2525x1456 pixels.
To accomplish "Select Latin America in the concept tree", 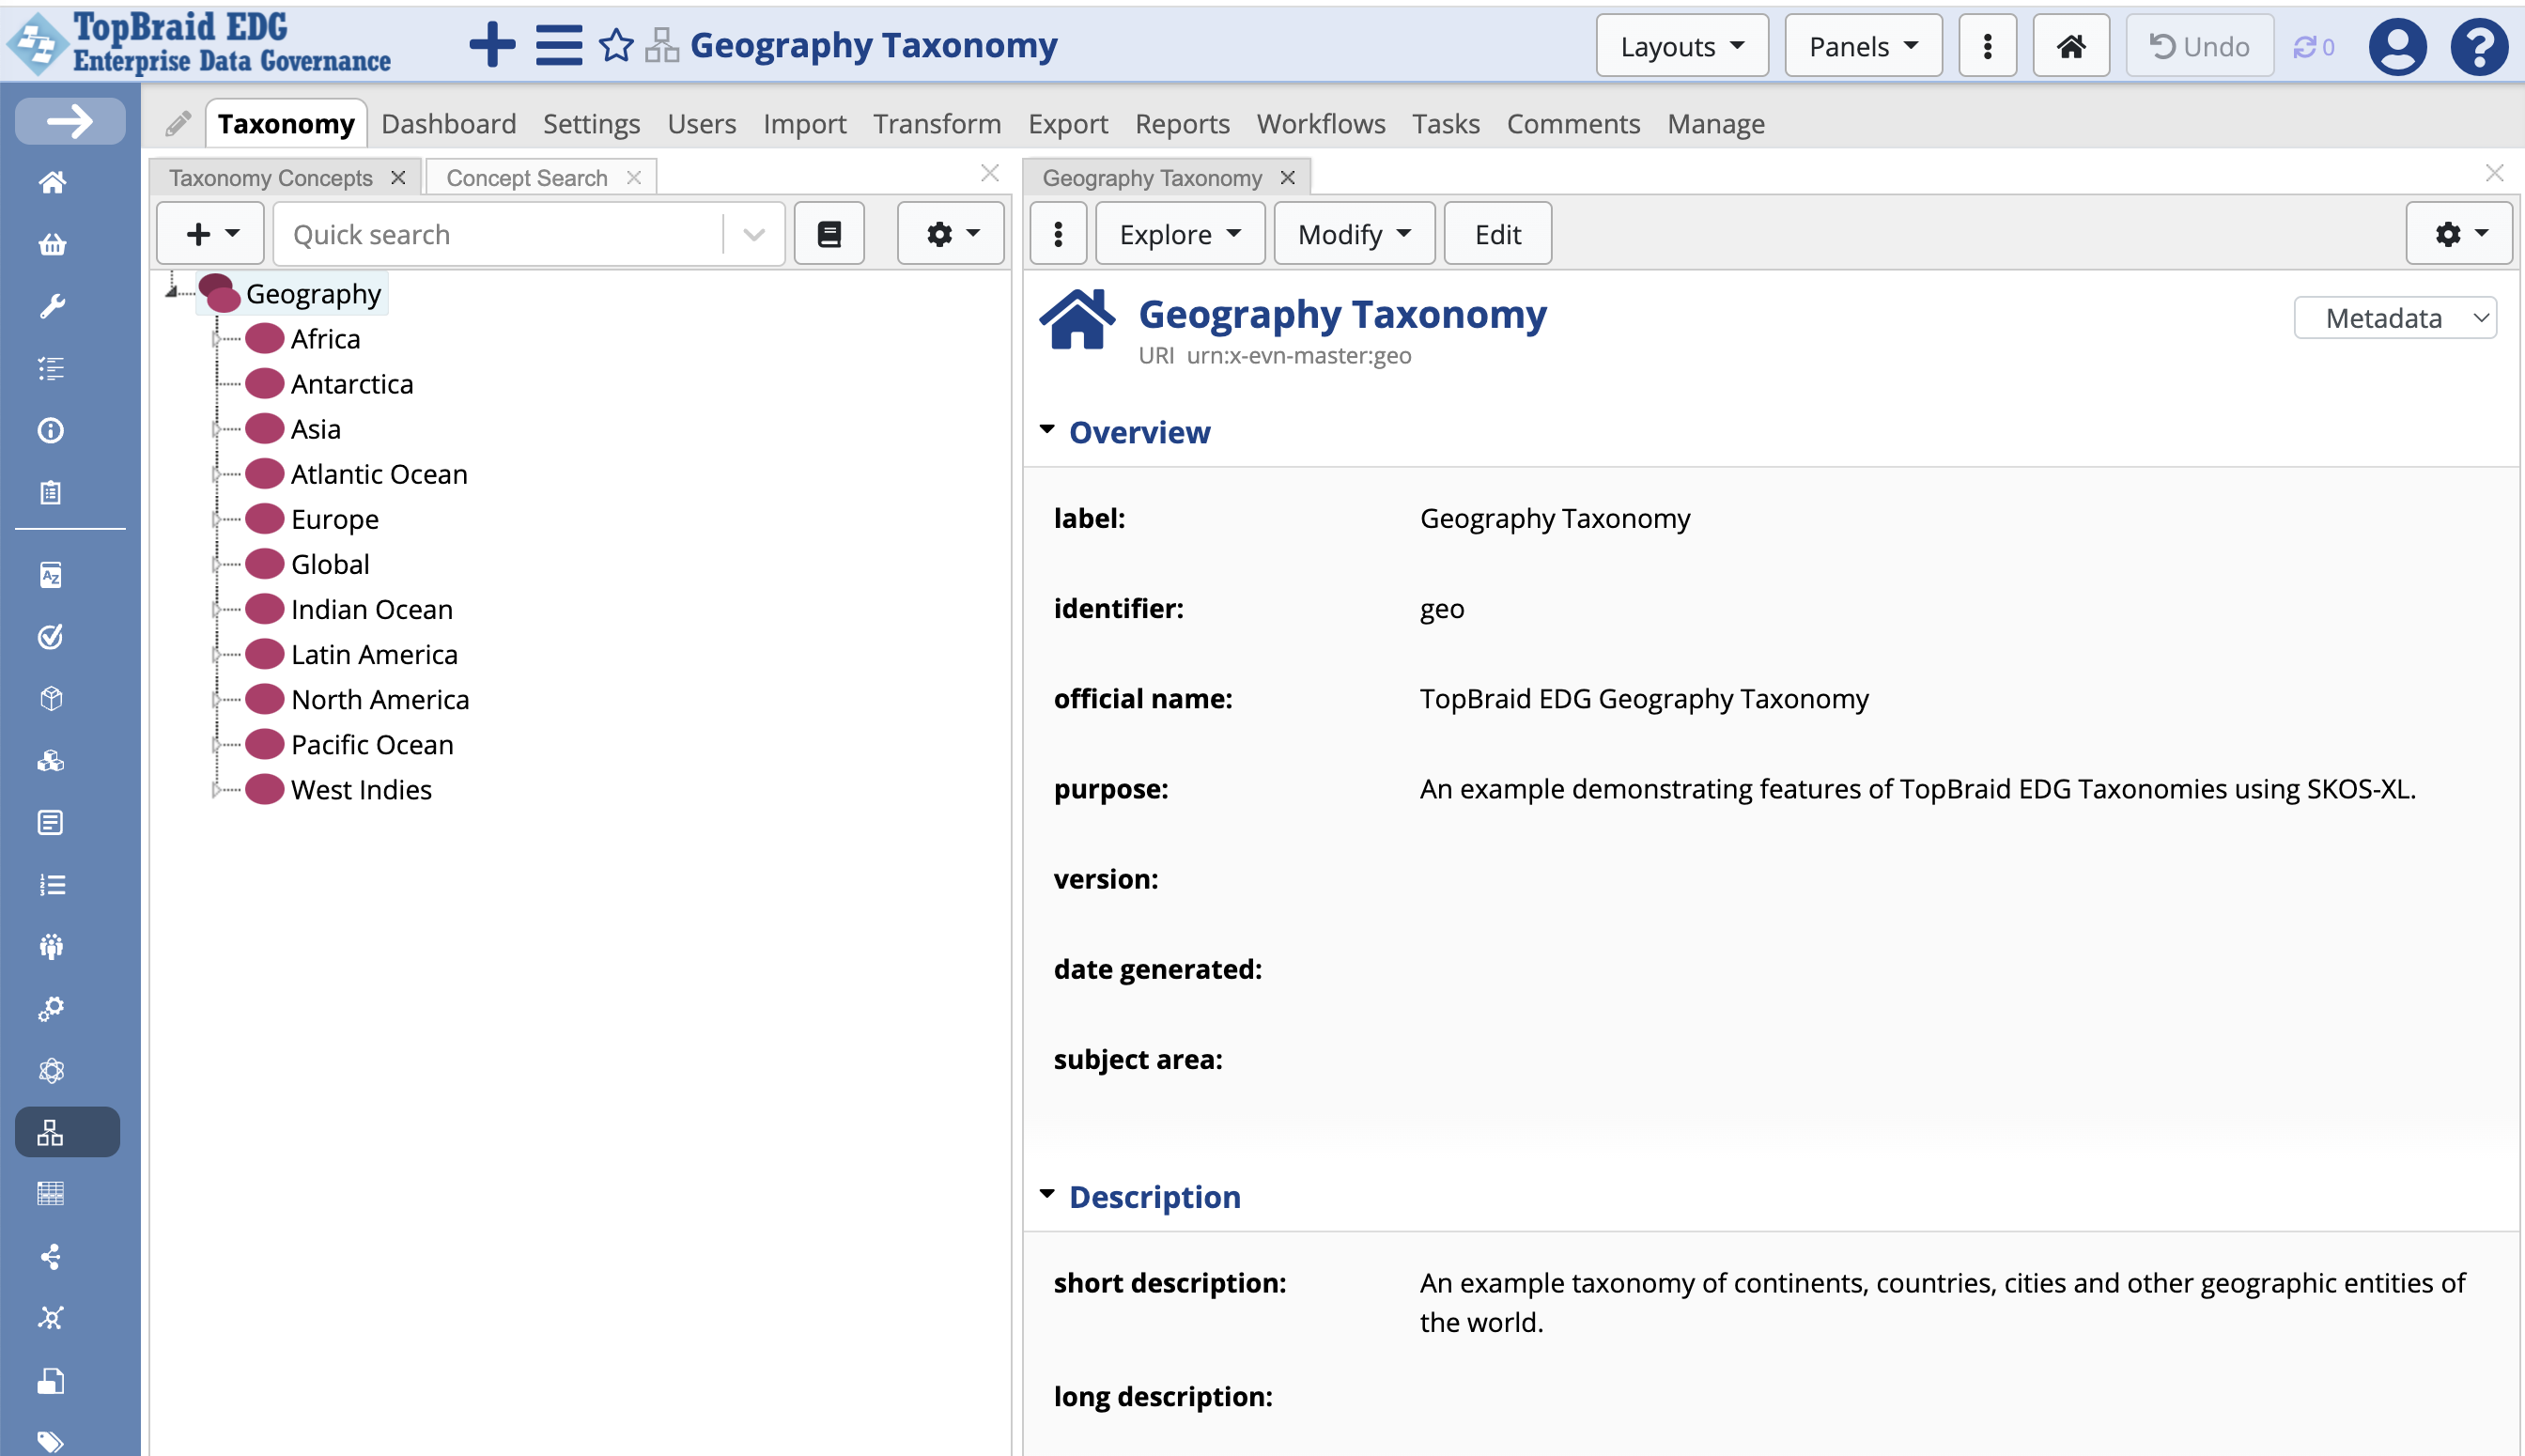I will [x=374, y=655].
